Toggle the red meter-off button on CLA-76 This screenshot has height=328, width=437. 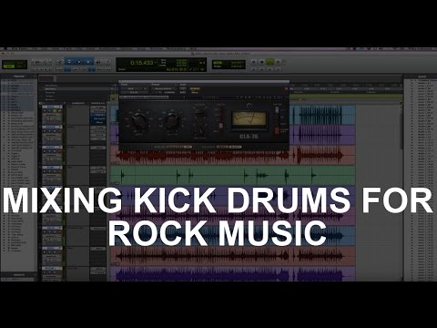tap(277, 130)
